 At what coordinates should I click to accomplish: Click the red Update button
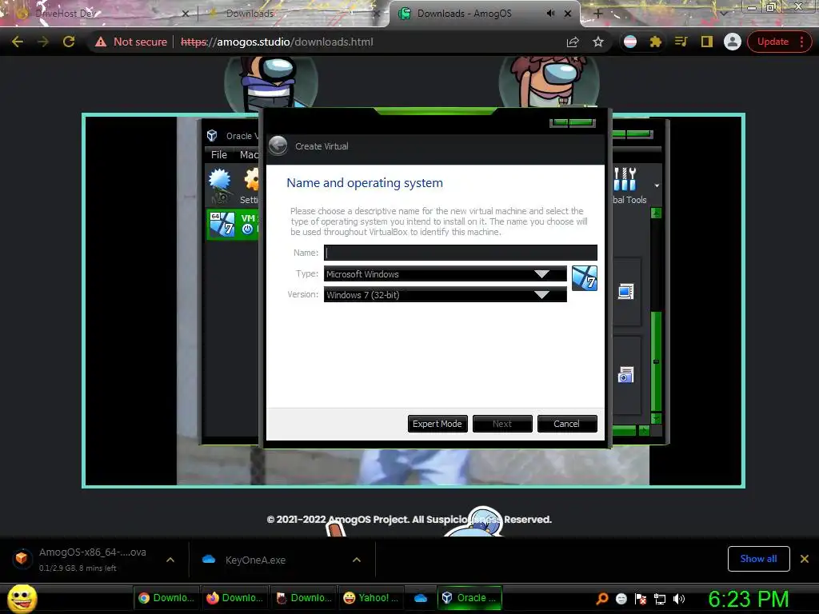point(779,42)
